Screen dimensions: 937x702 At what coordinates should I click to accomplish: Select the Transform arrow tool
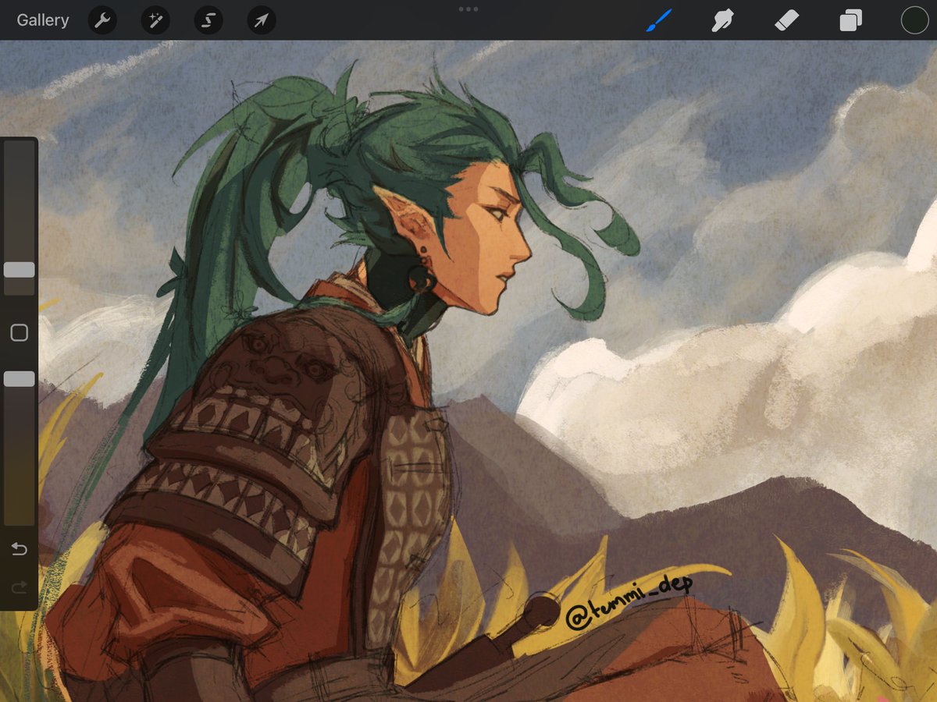(x=261, y=20)
